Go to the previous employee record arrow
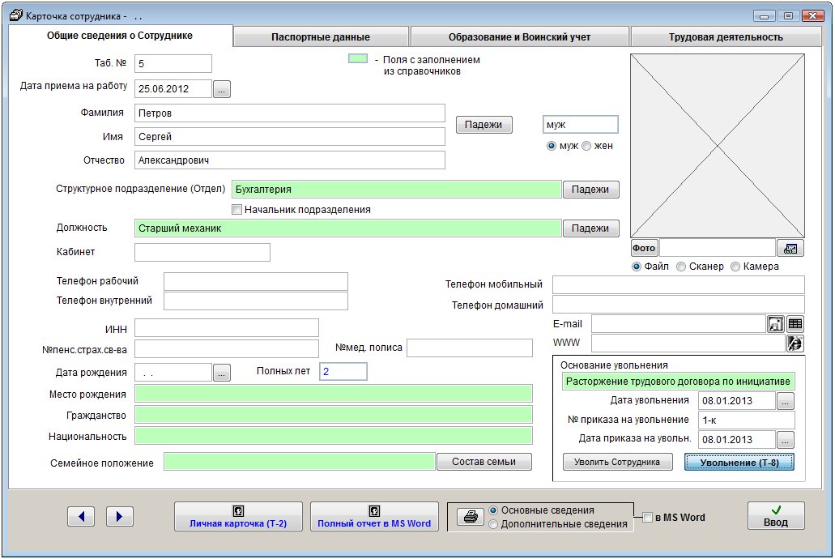Viewport: 835px width, 559px height. [x=81, y=516]
